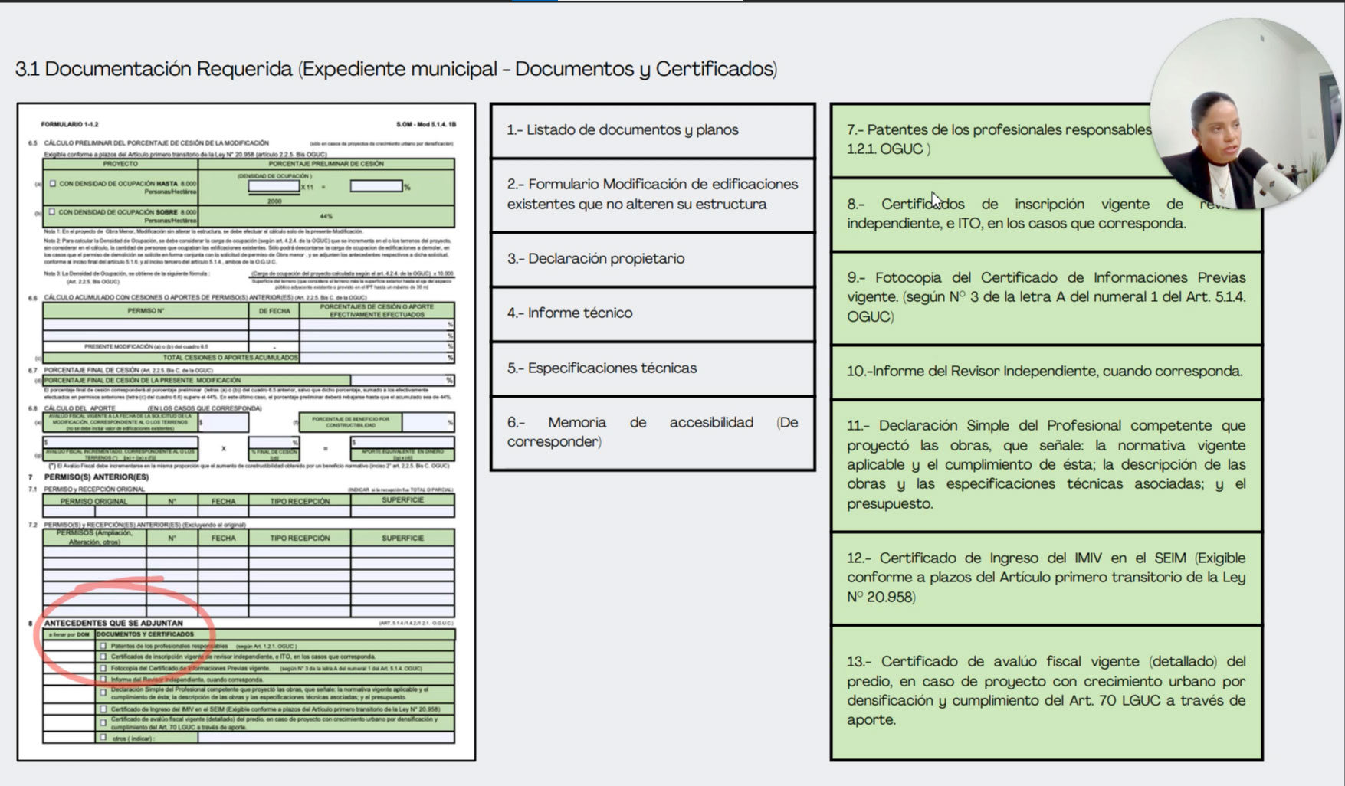
Task: Click the Porcentaje Final de Cesión value field
Action: pyautogui.click(x=397, y=380)
